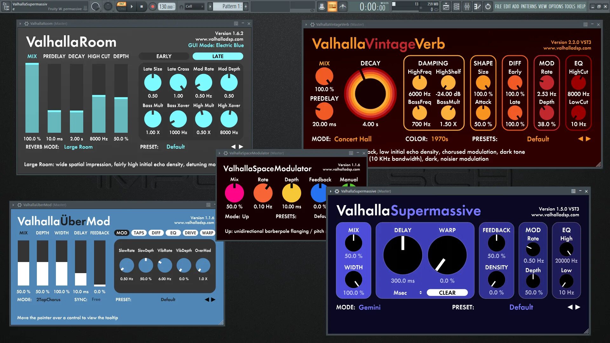Open the channel rack view icon
The image size is (610, 343).
click(457, 6)
